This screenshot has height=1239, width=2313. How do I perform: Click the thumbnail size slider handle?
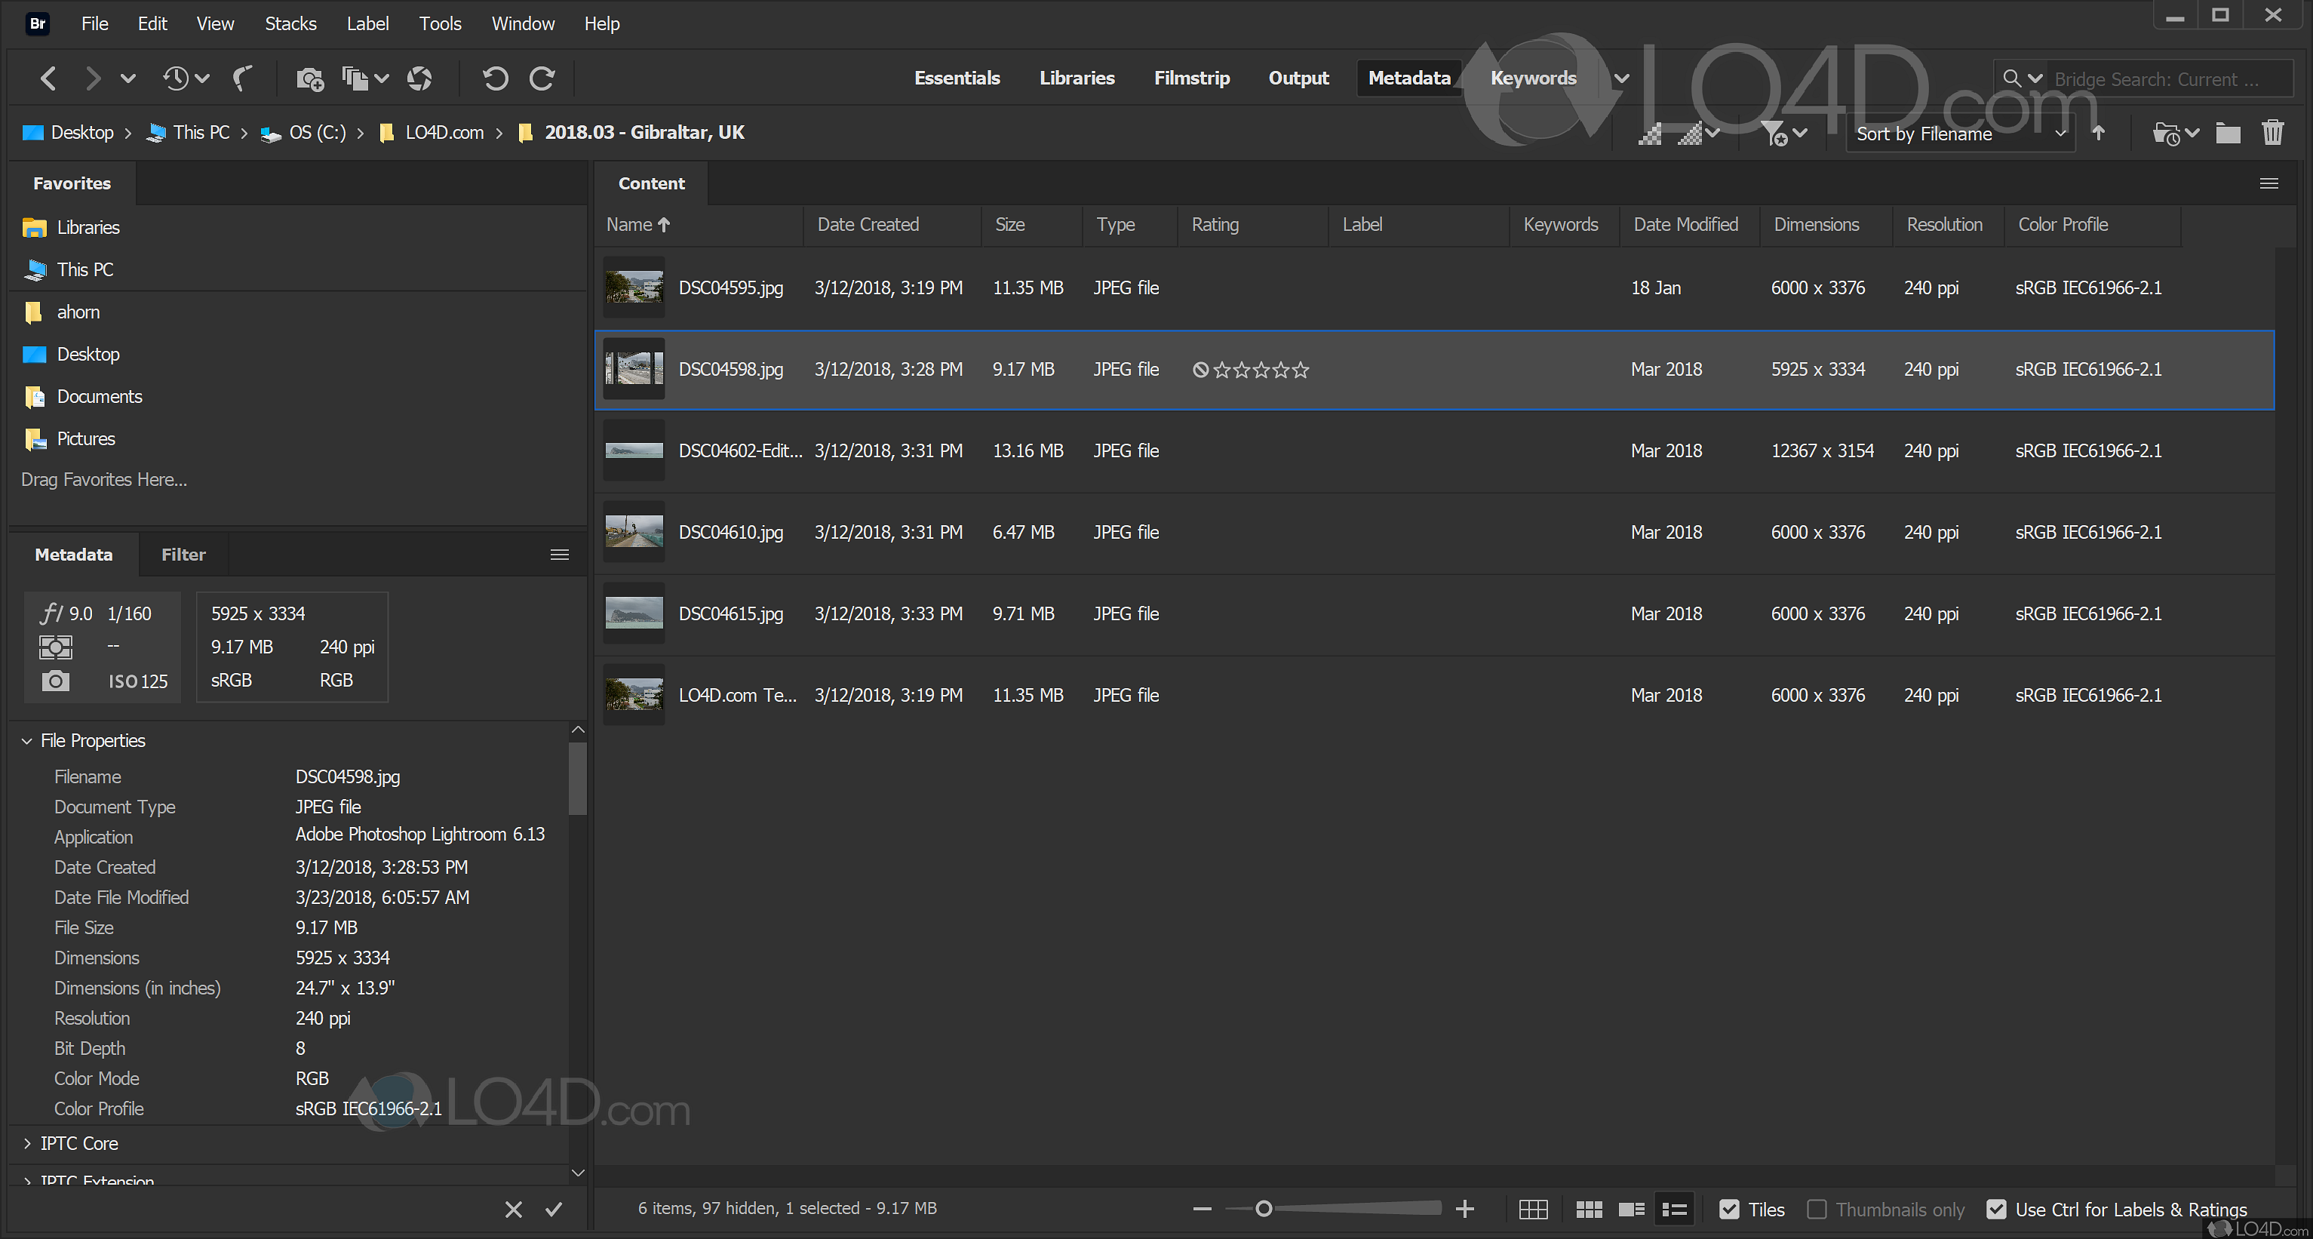1264,1209
